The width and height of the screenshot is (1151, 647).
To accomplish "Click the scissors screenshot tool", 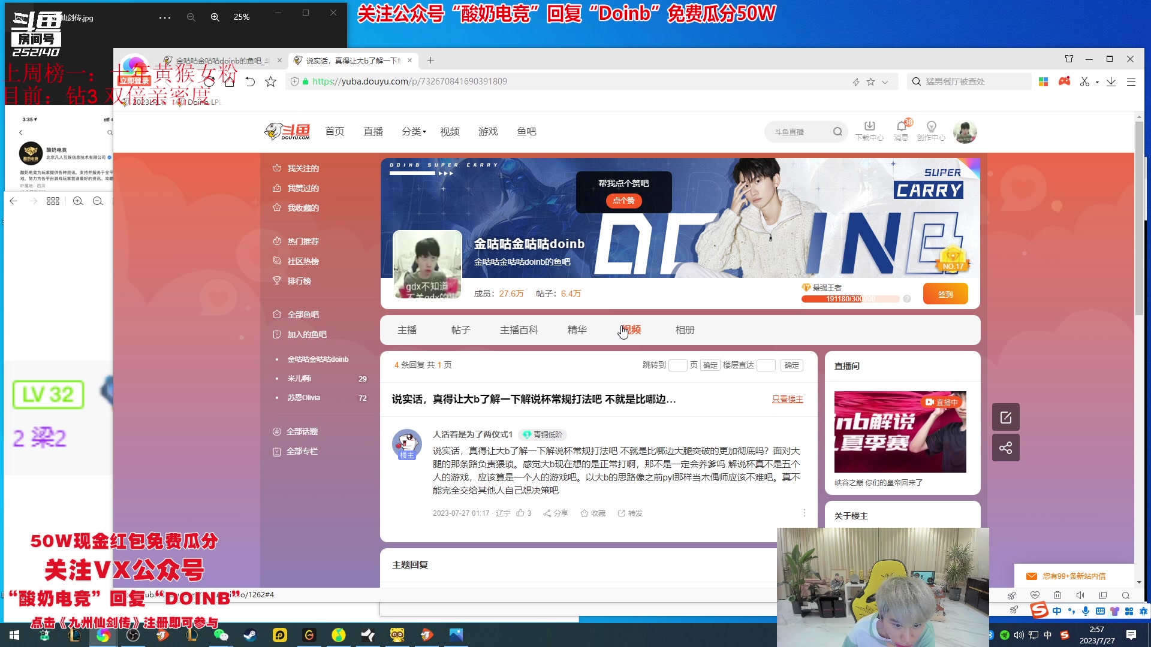I will [1084, 81].
